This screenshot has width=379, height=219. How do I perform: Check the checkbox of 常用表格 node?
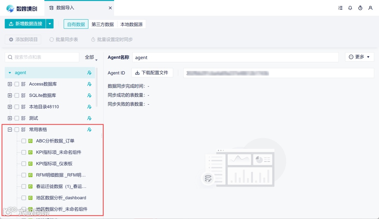pos(16,129)
